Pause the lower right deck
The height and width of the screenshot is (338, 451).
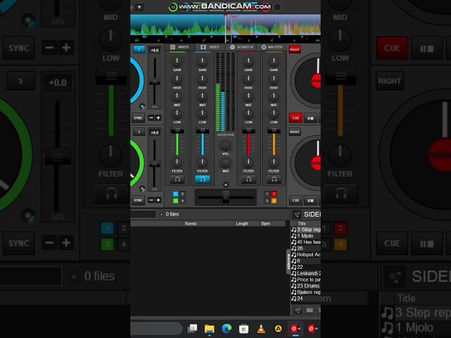click(x=310, y=200)
